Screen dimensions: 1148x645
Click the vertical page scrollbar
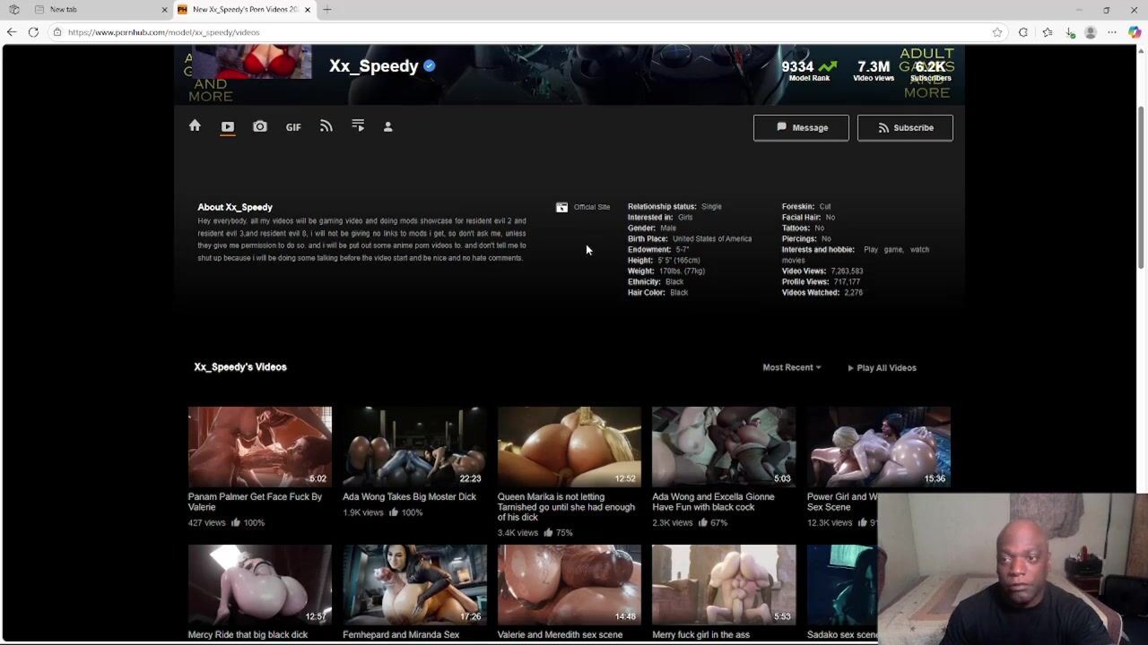1141,179
